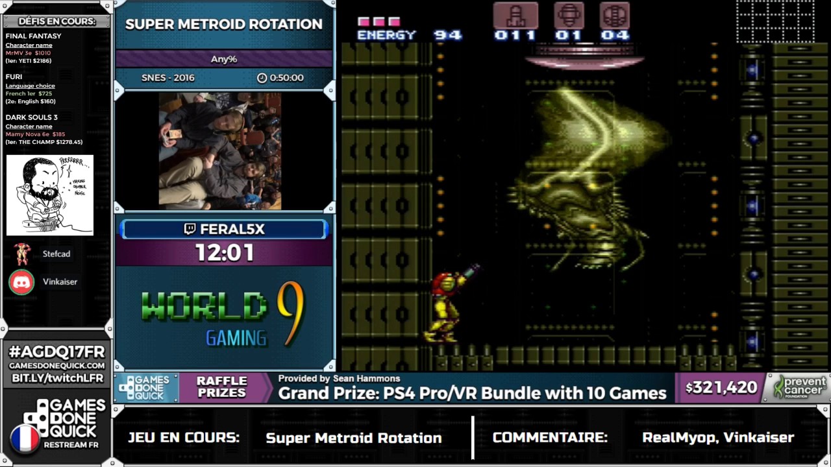Click the 04 power bomb count
Screen dimensions: 831x467
[x=615, y=35]
